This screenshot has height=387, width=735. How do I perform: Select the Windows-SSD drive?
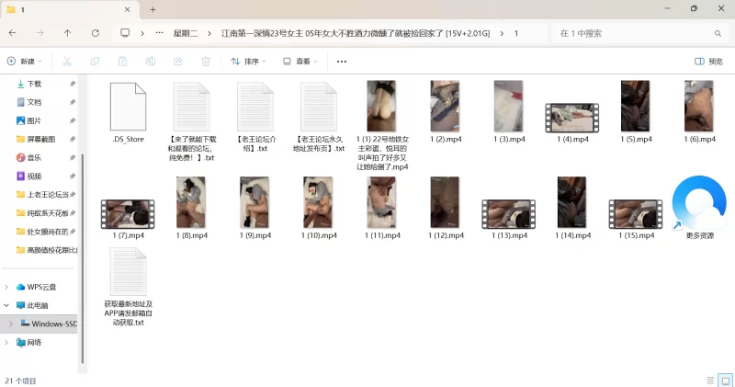(49, 324)
